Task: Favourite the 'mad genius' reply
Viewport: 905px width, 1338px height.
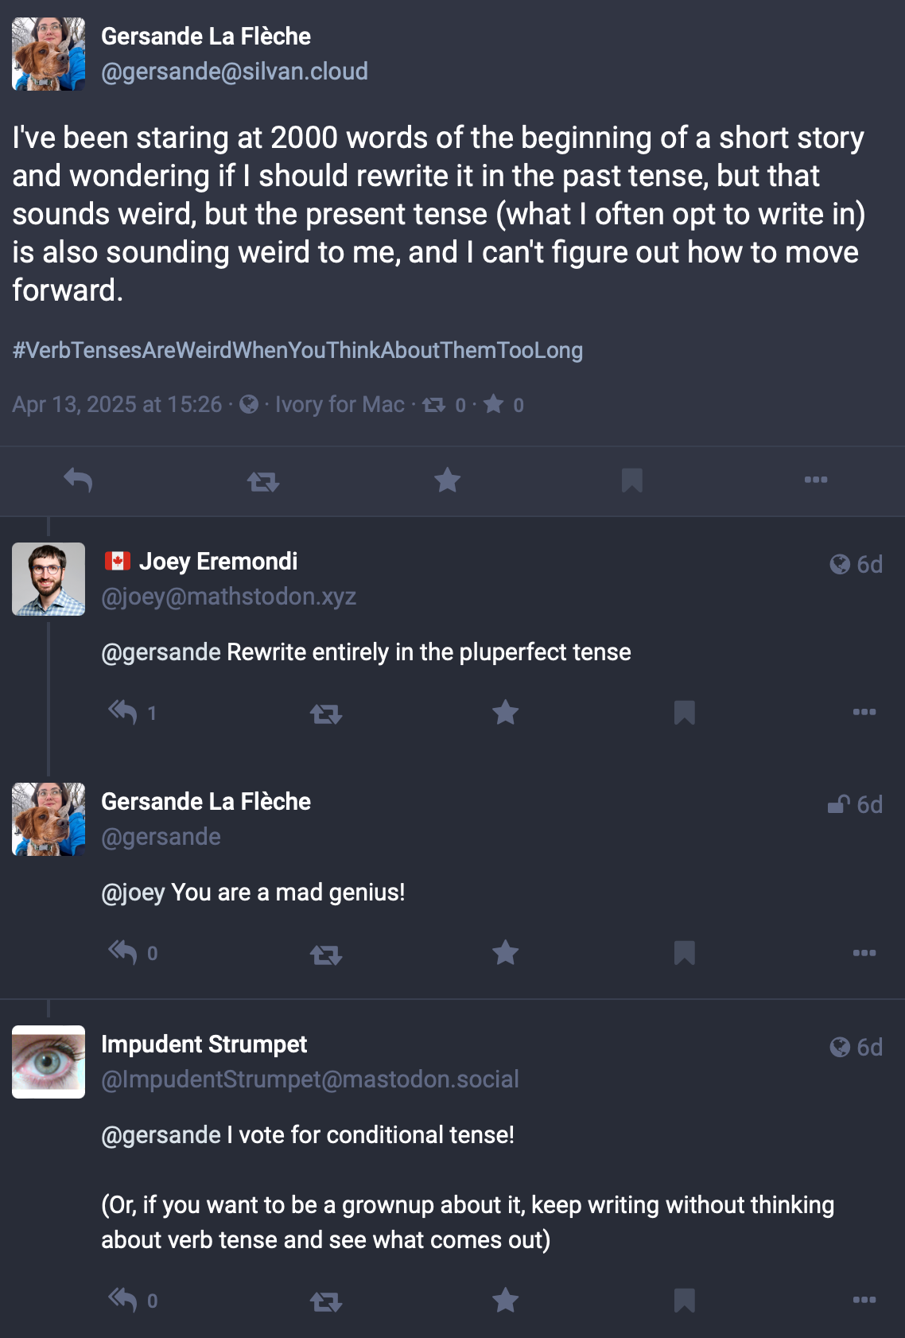Action: pyautogui.click(x=505, y=953)
